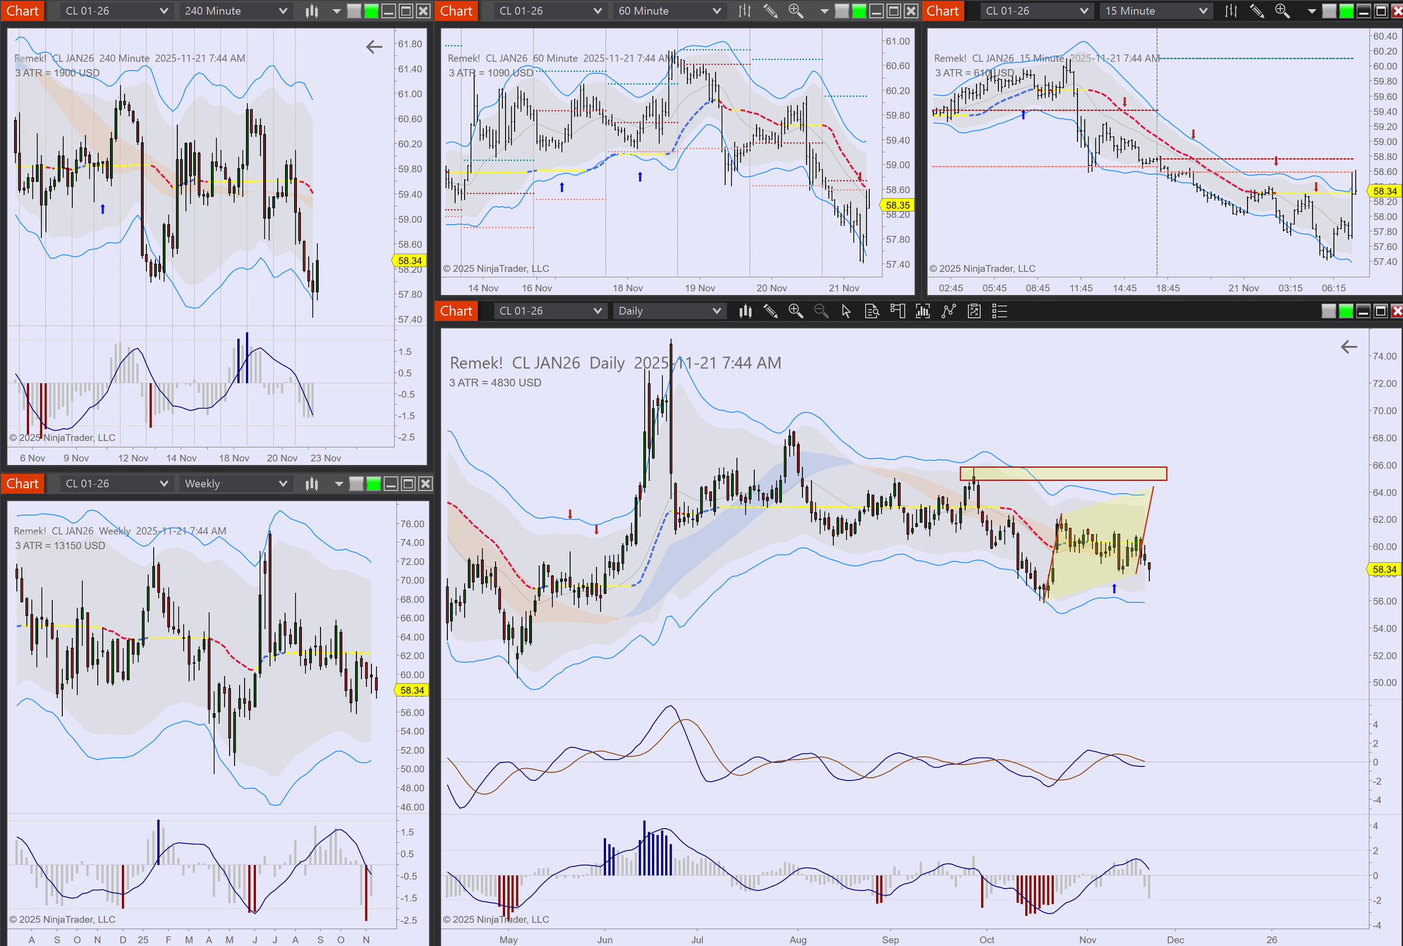Image resolution: width=1403 pixels, height=946 pixels.
Task: Toggle green link button on 15 Minute chart
Action: (1346, 11)
